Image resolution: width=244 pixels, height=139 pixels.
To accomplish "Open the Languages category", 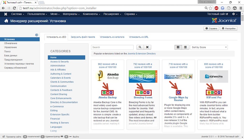I will (x=56, y=127).
